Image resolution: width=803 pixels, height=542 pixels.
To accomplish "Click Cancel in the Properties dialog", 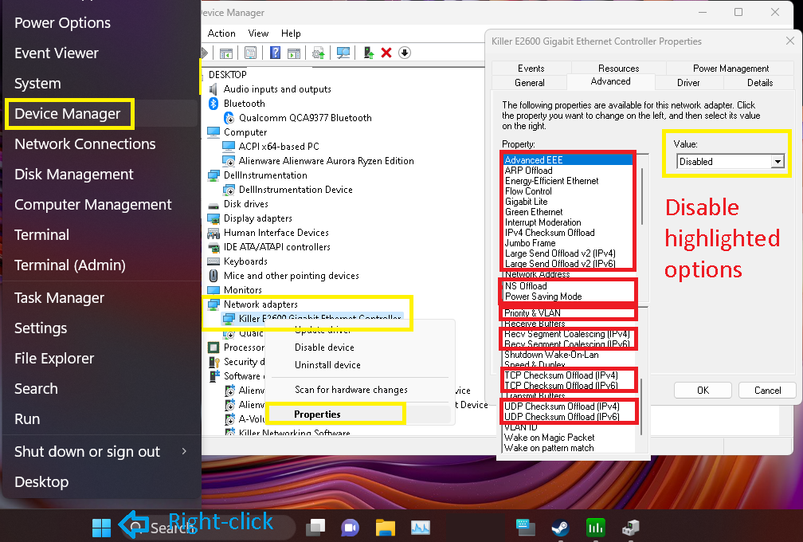I will coord(767,391).
